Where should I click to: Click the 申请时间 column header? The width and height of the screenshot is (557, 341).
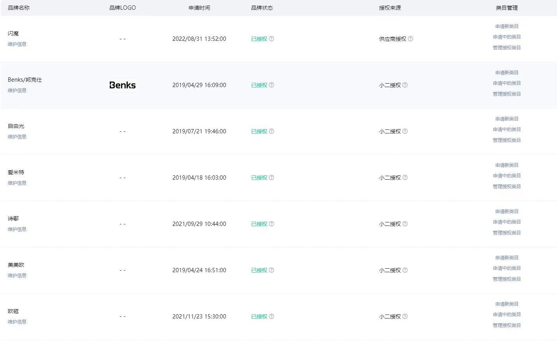pos(199,8)
